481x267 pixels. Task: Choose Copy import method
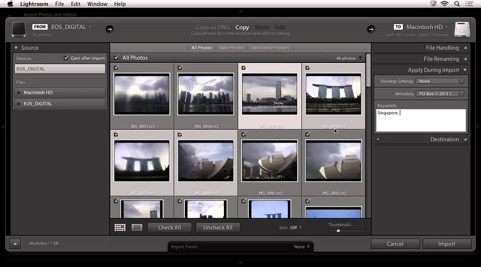pyautogui.click(x=242, y=27)
